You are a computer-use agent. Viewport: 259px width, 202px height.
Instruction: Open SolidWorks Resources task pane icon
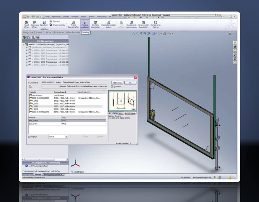pyautogui.click(x=235, y=43)
